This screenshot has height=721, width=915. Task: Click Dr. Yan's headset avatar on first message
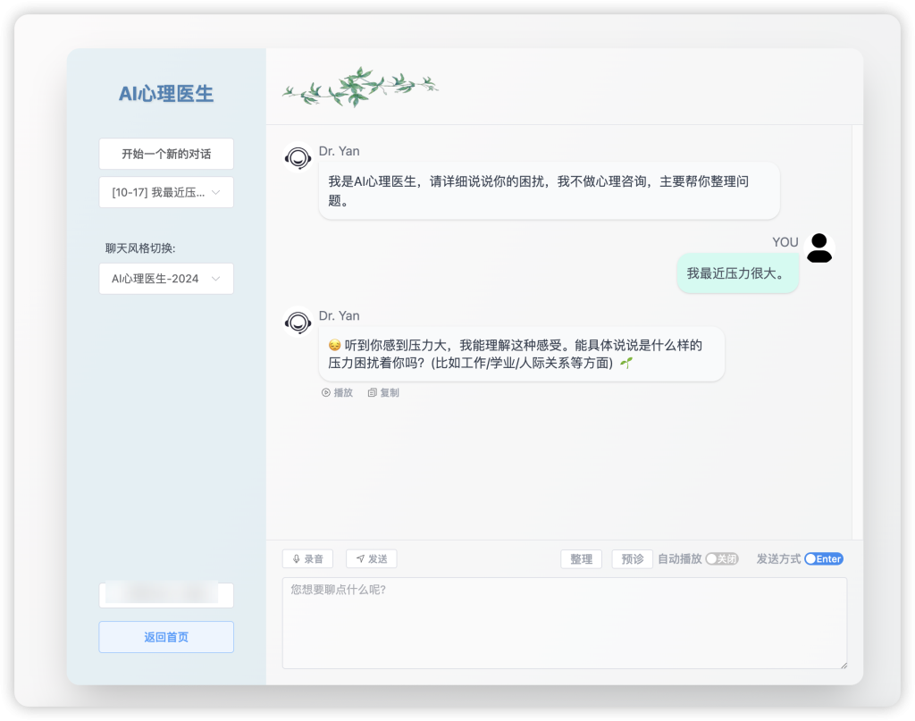coord(298,158)
